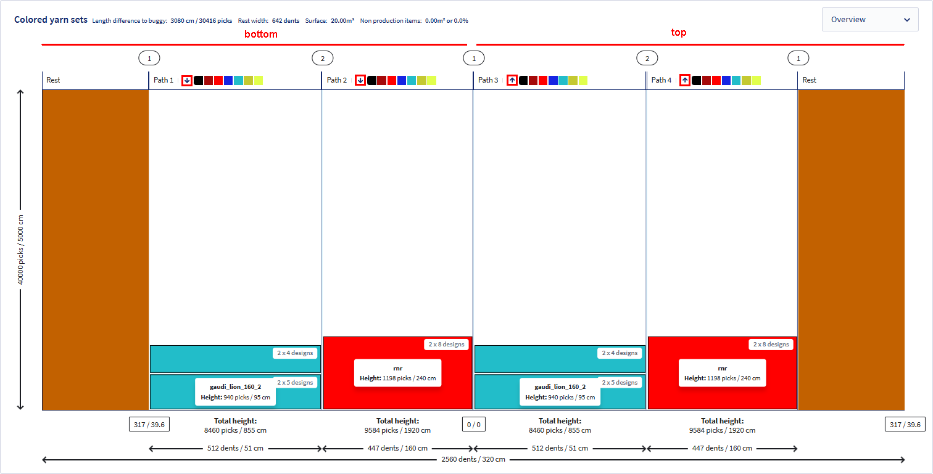This screenshot has width=933, height=474.
Task: Toggle Path 4 up-arrow direction icon
Action: 685,80
